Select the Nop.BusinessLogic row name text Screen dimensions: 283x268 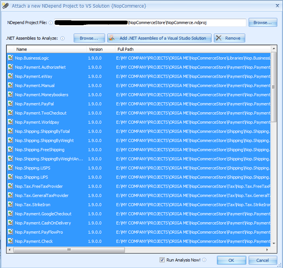tap(32, 58)
